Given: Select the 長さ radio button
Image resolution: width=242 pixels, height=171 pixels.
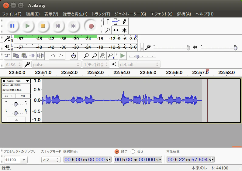Looking at the screenshot, I should point(133,152).
